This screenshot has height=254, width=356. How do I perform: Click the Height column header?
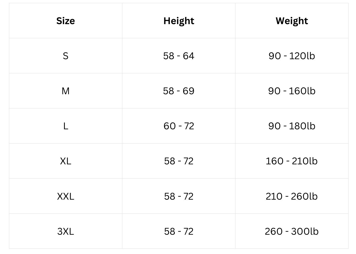(x=179, y=21)
